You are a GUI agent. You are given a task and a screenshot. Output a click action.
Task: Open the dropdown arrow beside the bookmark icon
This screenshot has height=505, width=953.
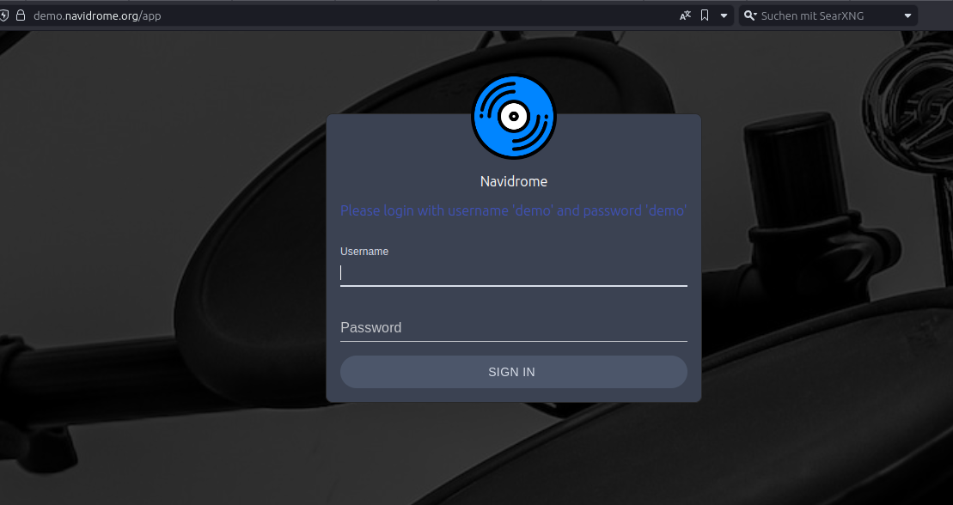click(724, 15)
